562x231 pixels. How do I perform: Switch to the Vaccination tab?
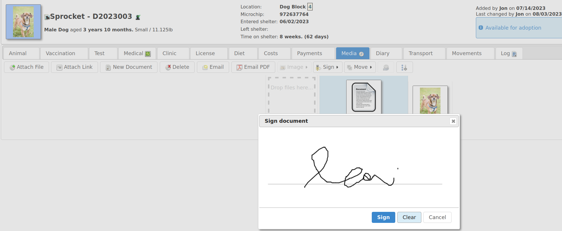(64, 53)
